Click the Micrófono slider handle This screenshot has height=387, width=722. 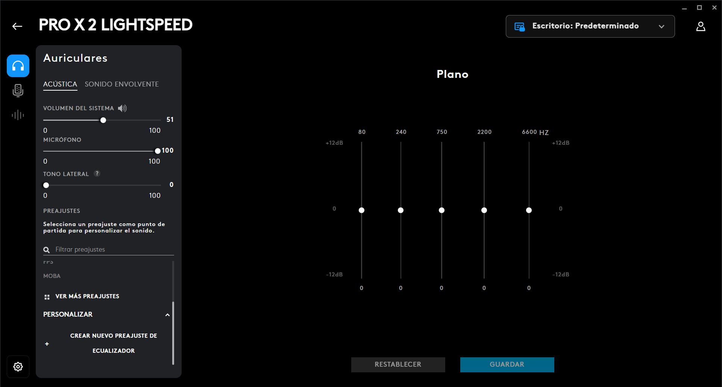click(x=158, y=151)
